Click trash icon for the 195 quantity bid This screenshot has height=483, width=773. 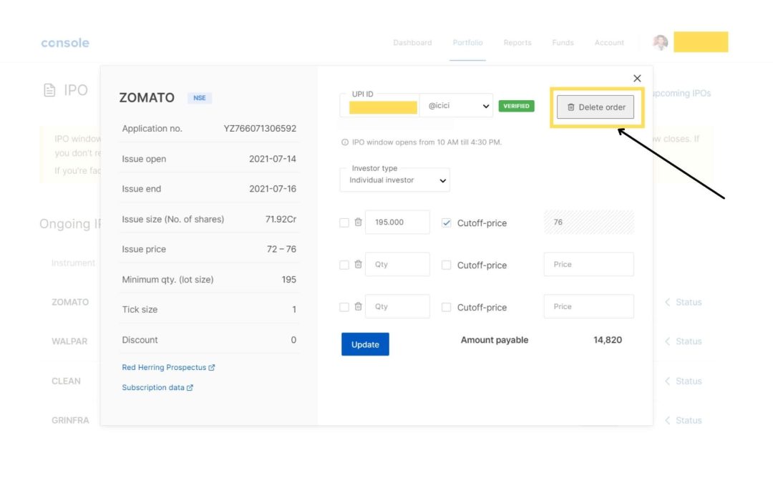tap(359, 223)
